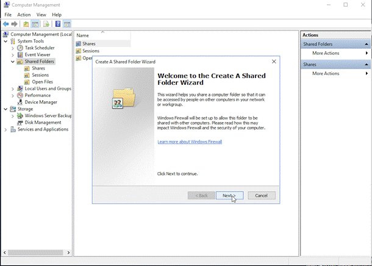This screenshot has height=266, width=372.
Task: Collapse the Shared Folders node
Action: (x=13, y=62)
